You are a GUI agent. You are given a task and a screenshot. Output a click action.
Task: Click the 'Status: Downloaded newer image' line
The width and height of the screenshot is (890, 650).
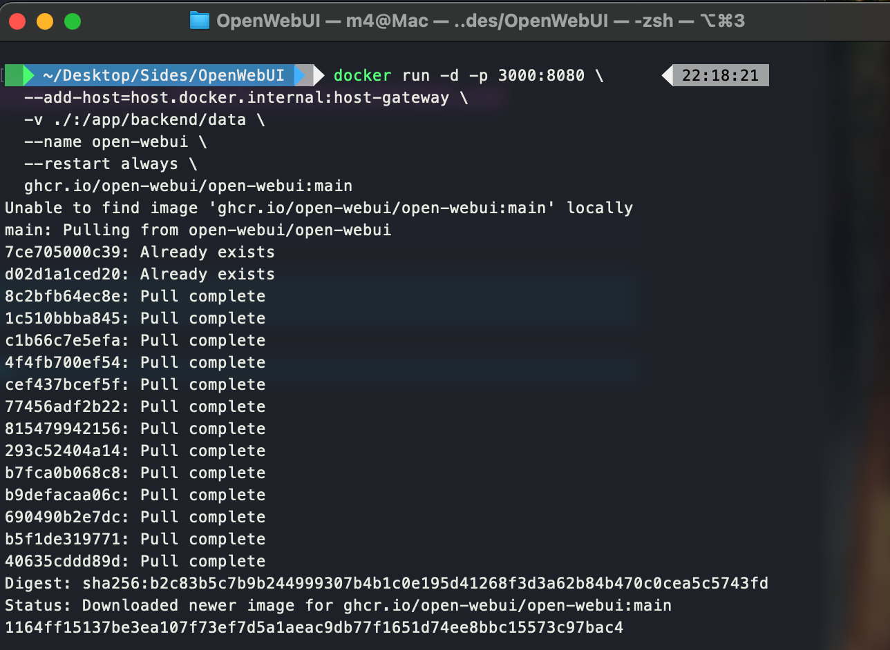coord(338,605)
